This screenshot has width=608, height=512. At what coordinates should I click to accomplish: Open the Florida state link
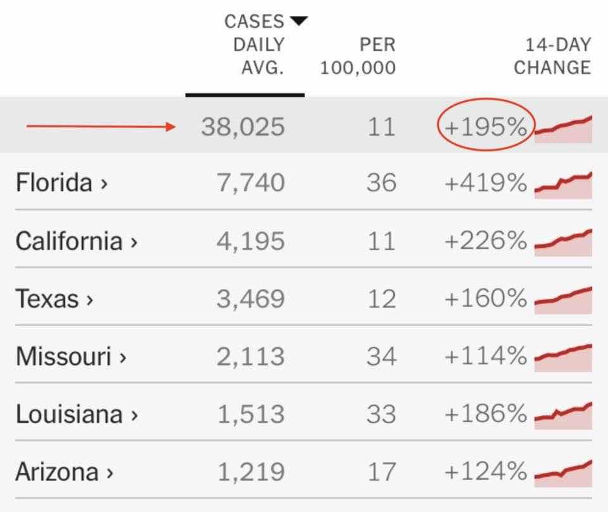tap(61, 182)
